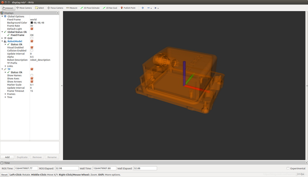Enable the Collision Enabled checkbox
The width and height of the screenshot is (308, 177).
32,51
